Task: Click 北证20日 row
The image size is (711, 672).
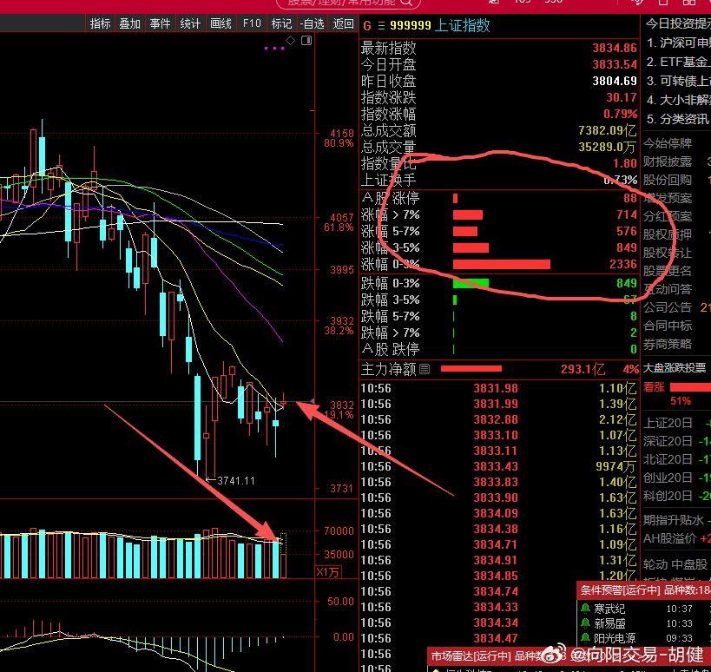Action: (x=676, y=460)
